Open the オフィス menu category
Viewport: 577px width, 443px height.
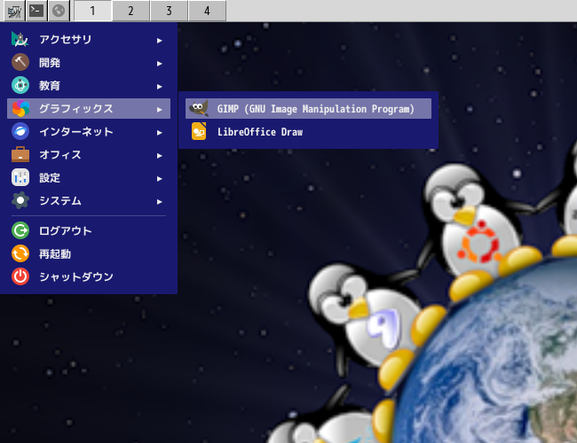(89, 155)
